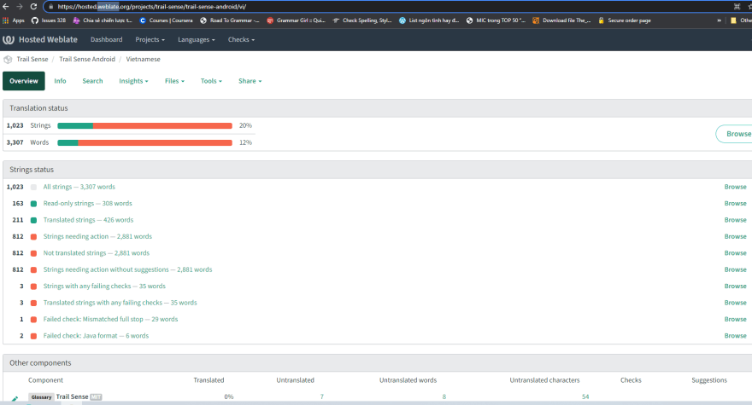This screenshot has width=752, height=405.
Task: Open Failed check: Mismatched full stop link
Action: point(110,319)
